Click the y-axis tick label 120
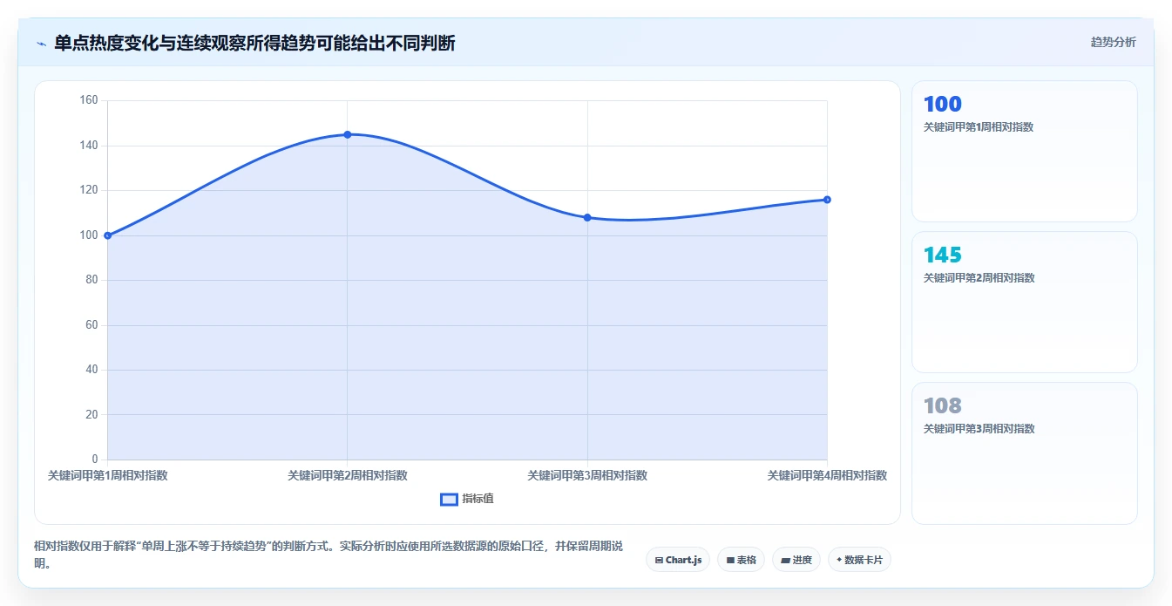 coord(88,190)
